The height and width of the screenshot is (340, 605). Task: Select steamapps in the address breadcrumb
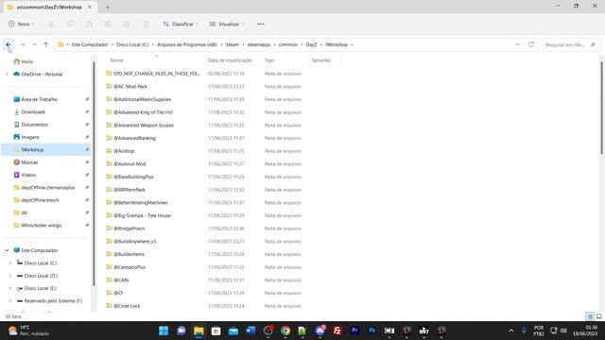[259, 44]
